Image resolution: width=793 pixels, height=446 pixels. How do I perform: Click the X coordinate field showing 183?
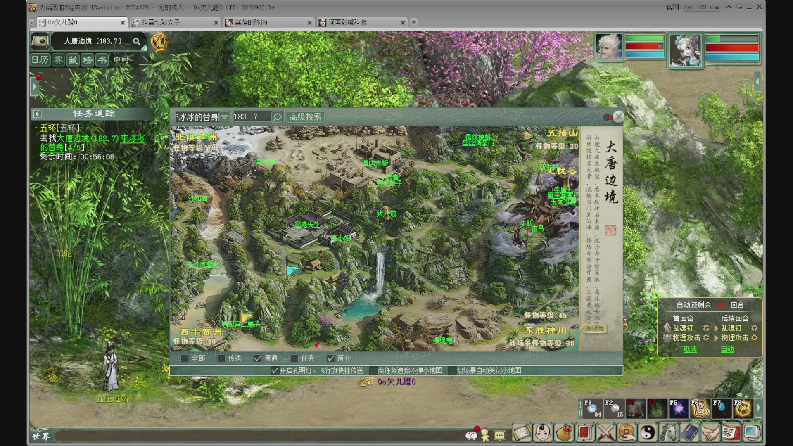tap(242, 117)
